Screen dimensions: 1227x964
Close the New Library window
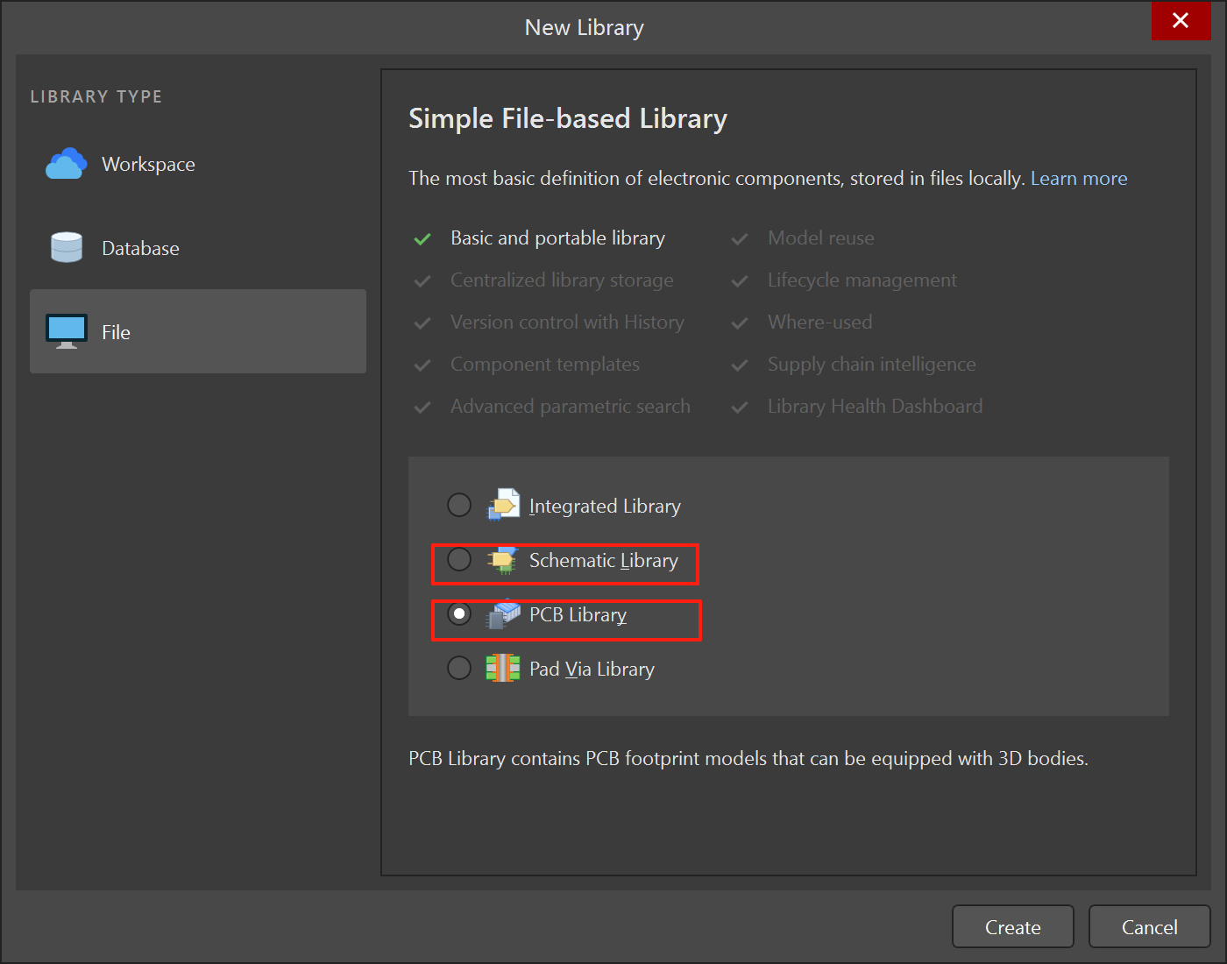pyautogui.click(x=1181, y=20)
